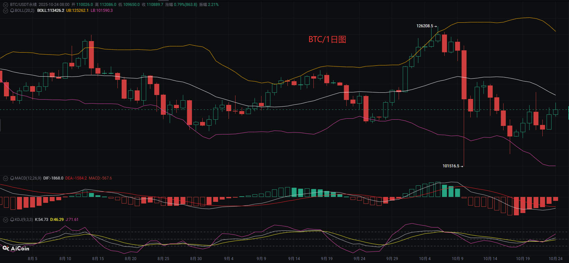Click the 10月 9 date on time axis

click(458, 259)
